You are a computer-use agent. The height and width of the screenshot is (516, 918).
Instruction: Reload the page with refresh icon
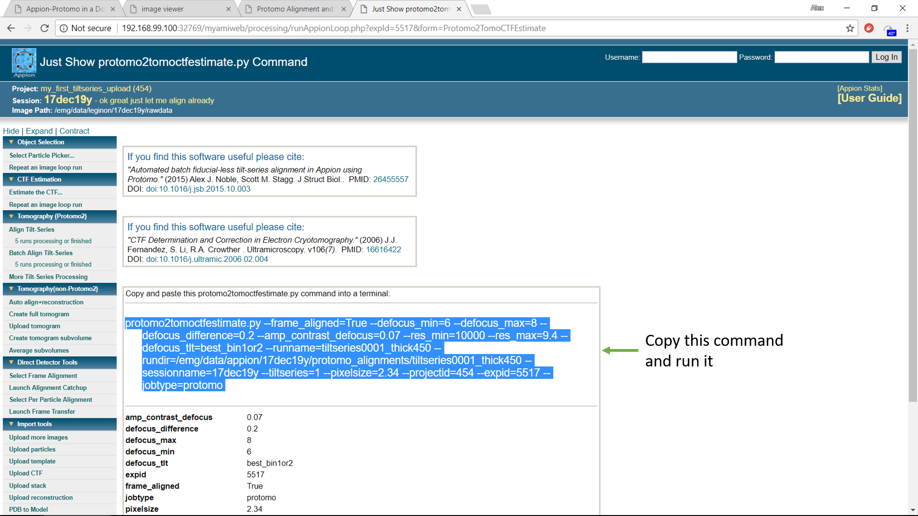[x=45, y=28]
